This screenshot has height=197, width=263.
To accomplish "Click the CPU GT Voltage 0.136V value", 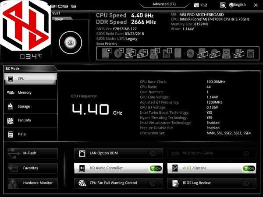I will coord(212,107).
